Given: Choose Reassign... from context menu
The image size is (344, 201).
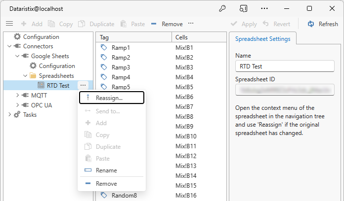Looking at the screenshot, I should (x=112, y=98).
